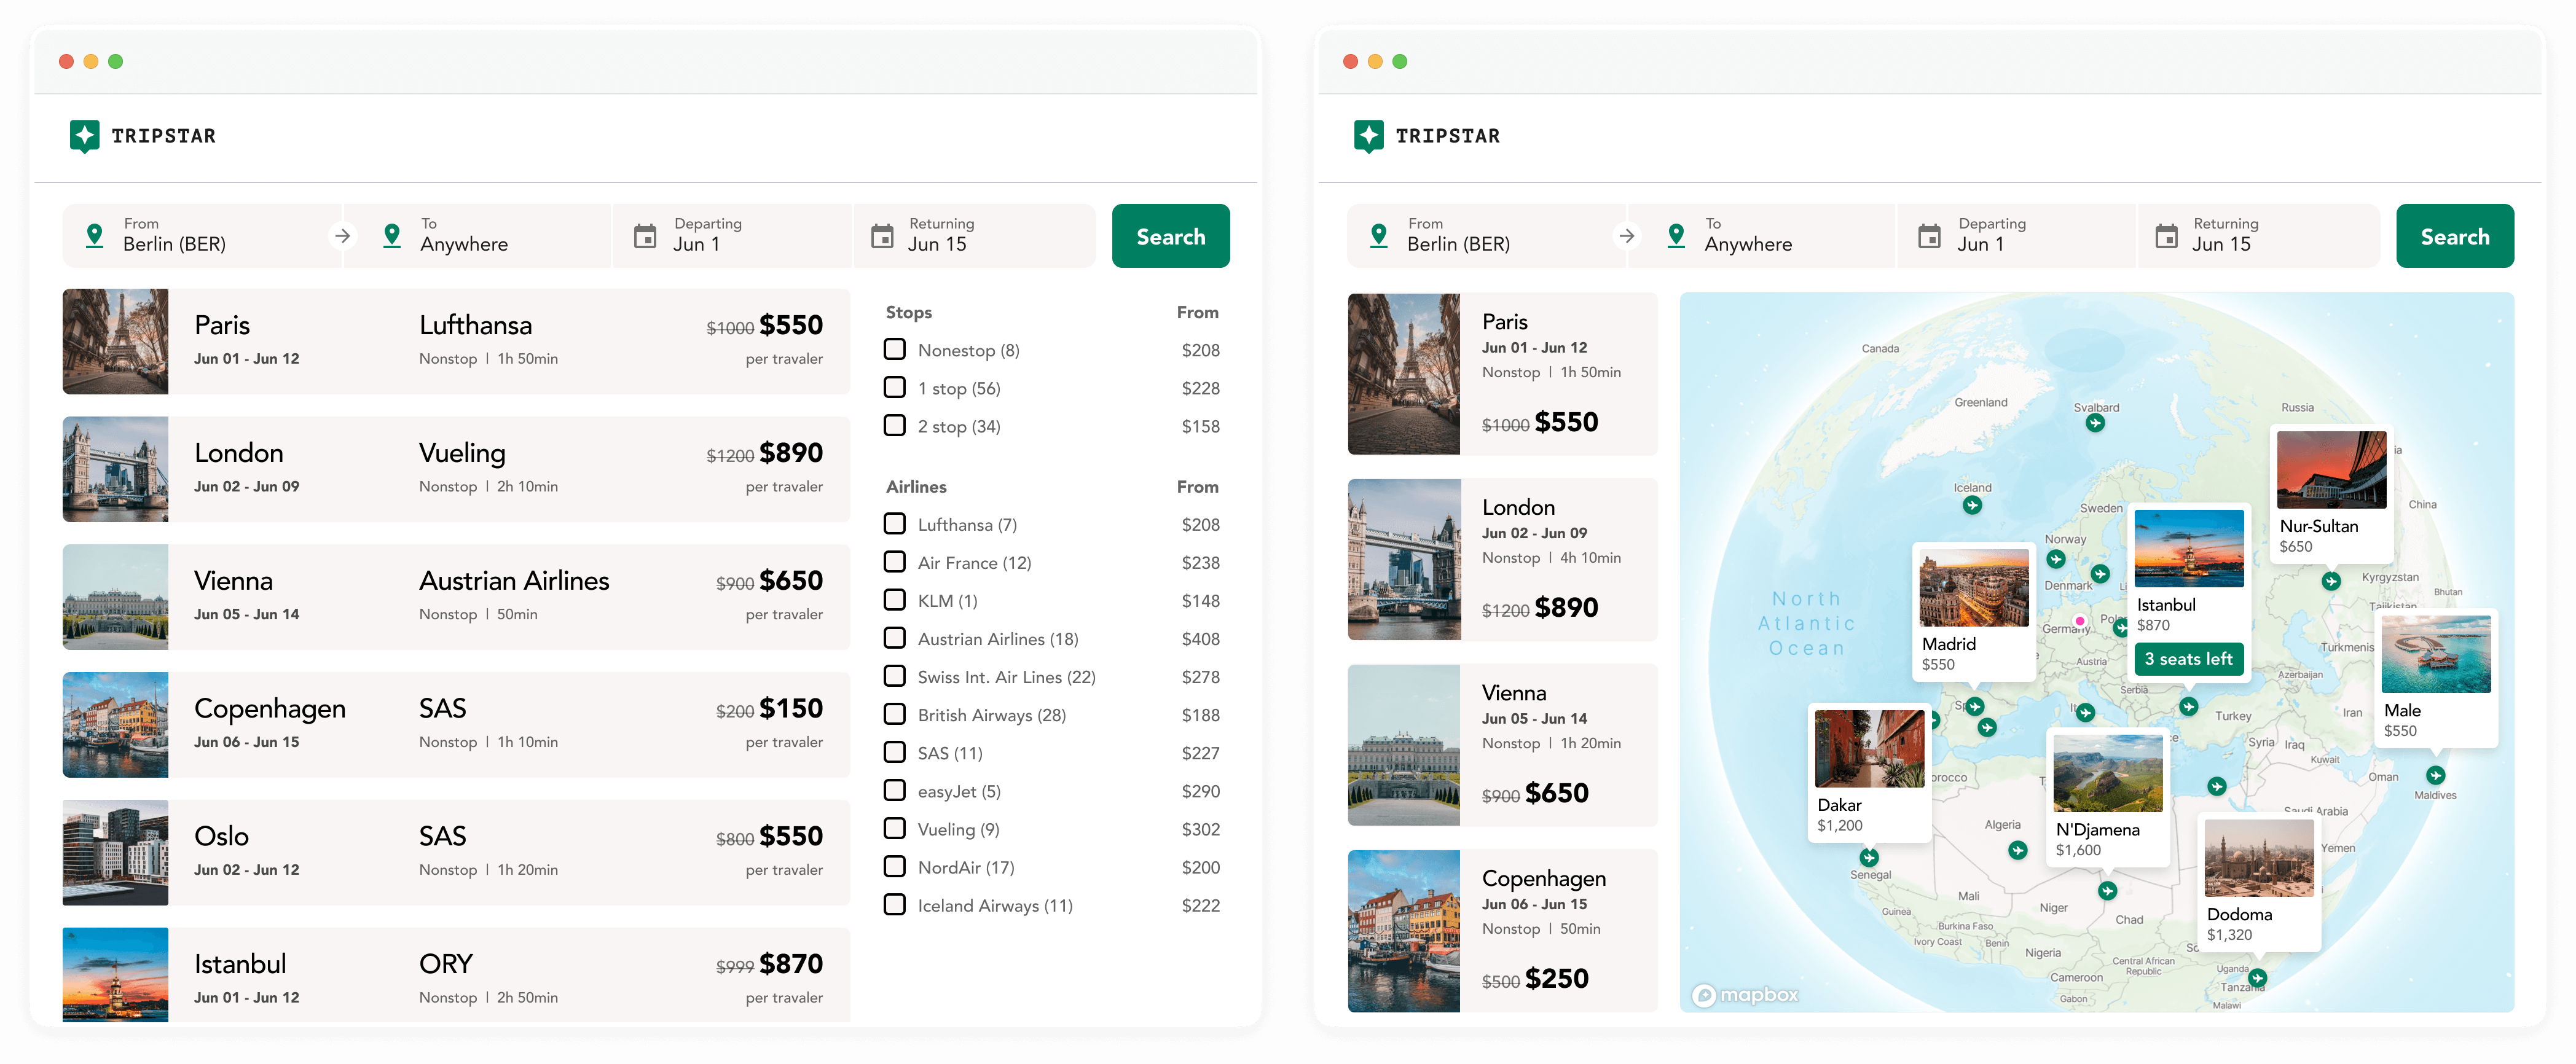Click the flight marker on Svalbard

pos(2095,423)
